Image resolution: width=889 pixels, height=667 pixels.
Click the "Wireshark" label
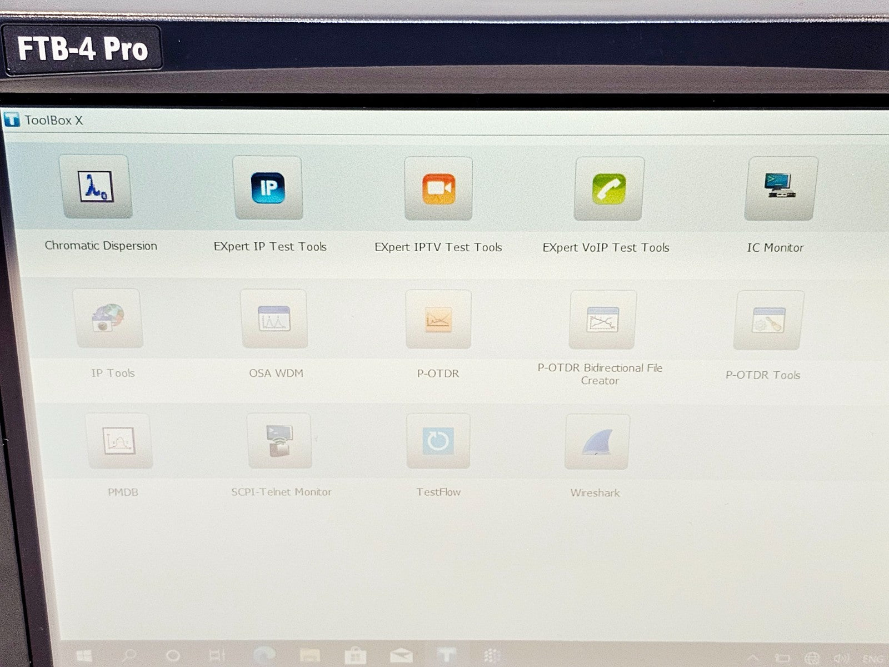pyautogui.click(x=595, y=493)
